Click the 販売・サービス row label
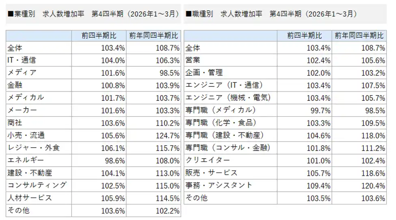The width and height of the screenshot is (396, 220). point(211,173)
